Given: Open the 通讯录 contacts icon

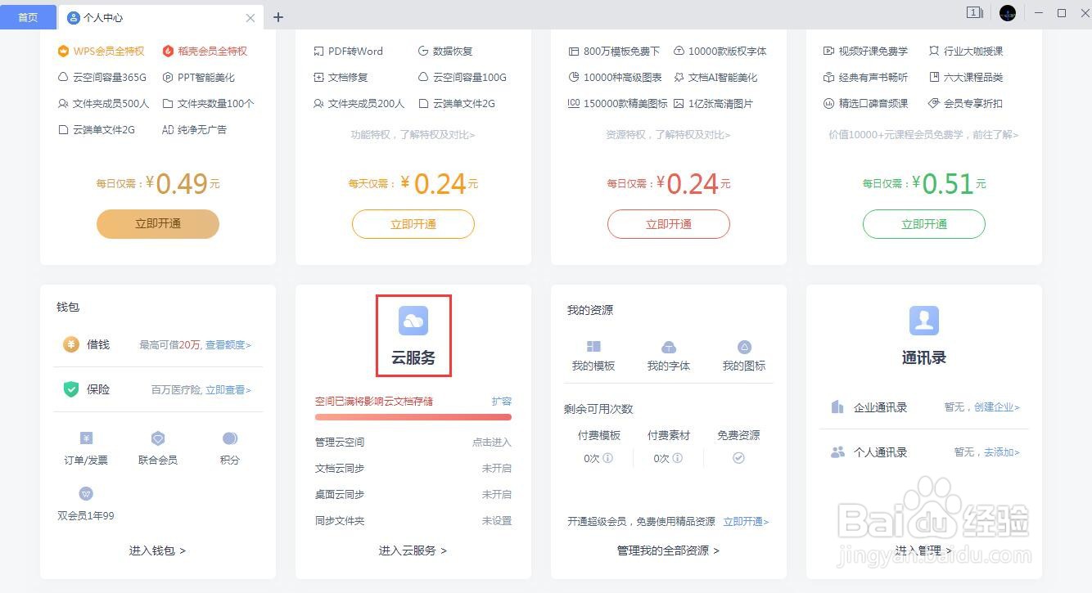Looking at the screenshot, I should pyautogui.click(x=924, y=321).
